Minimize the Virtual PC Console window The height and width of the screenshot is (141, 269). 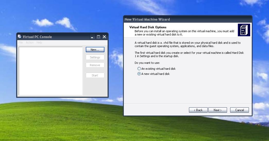(x=92, y=37)
